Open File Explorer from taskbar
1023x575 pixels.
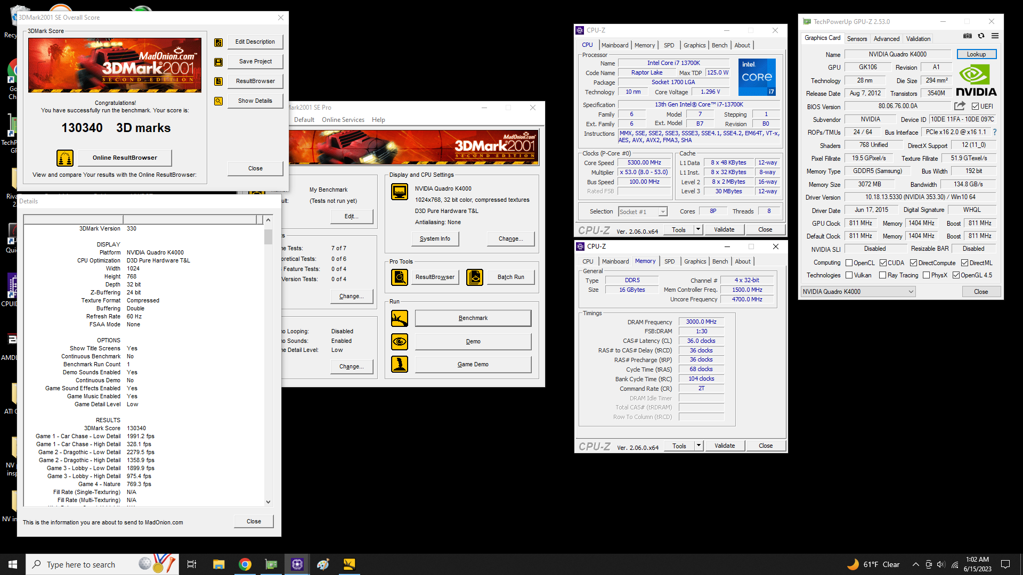click(x=218, y=564)
